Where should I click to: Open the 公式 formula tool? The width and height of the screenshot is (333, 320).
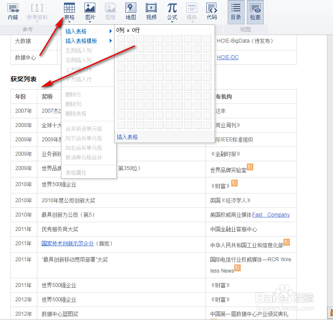pyautogui.click(x=172, y=11)
